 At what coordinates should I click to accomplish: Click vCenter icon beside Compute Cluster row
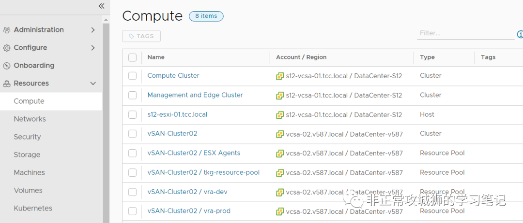[x=280, y=76]
